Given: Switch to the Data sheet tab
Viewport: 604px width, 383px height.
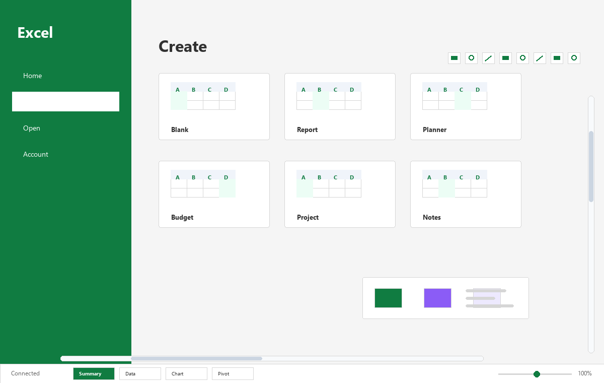Looking at the screenshot, I should (x=140, y=373).
